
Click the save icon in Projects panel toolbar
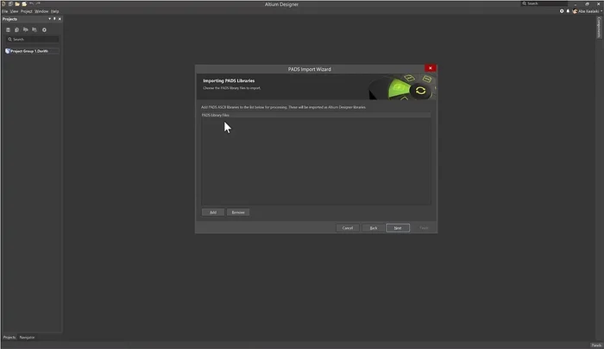(x=8, y=29)
